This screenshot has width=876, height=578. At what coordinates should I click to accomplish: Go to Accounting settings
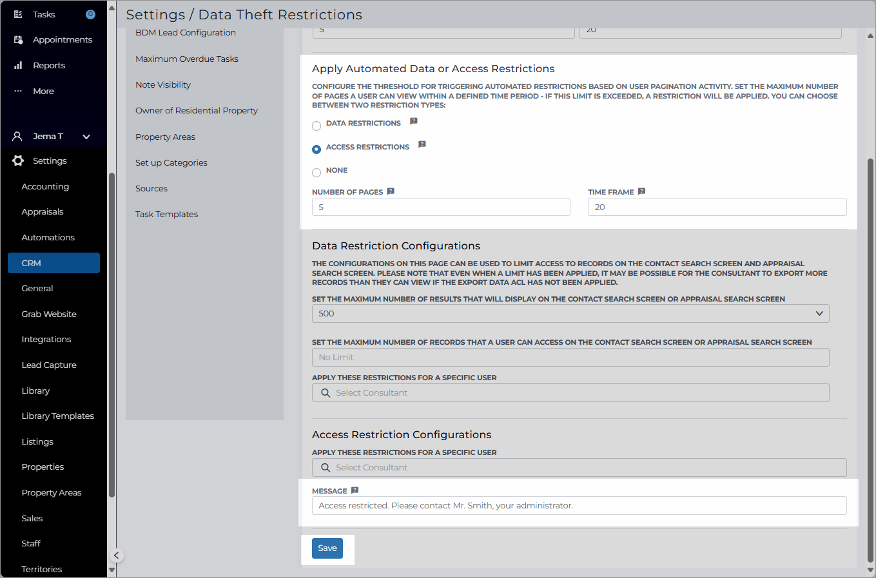point(45,187)
